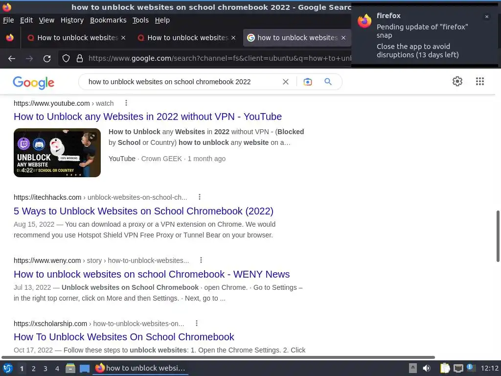Click the forward navigation arrow
This screenshot has height=376, width=501.
coord(29,59)
